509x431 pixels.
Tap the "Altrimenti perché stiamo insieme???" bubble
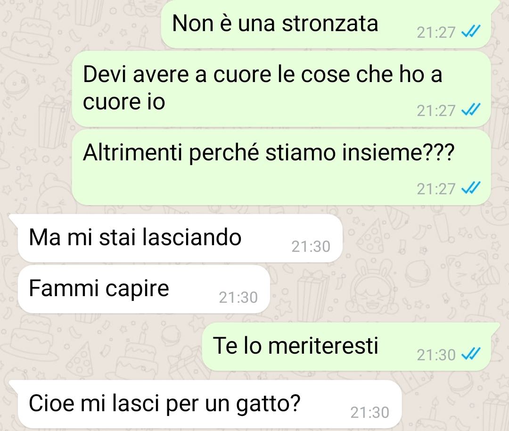point(281,167)
